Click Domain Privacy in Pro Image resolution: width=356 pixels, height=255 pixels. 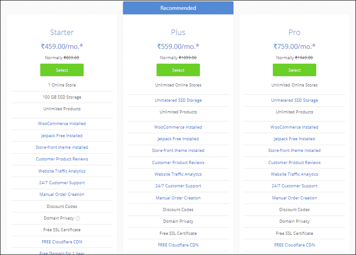(294, 221)
